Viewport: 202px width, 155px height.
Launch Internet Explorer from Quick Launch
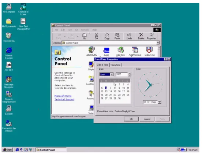point(17,150)
